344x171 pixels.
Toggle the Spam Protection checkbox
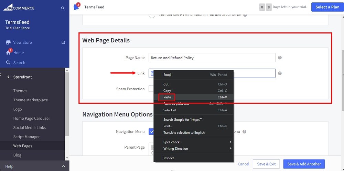pyautogui.click(x=151, y=89)
